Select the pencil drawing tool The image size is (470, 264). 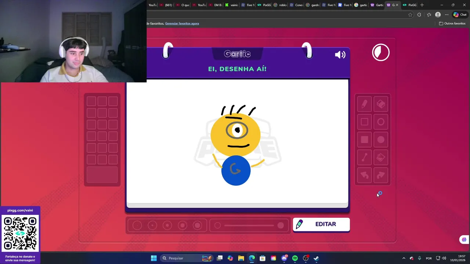coord(364,104)
